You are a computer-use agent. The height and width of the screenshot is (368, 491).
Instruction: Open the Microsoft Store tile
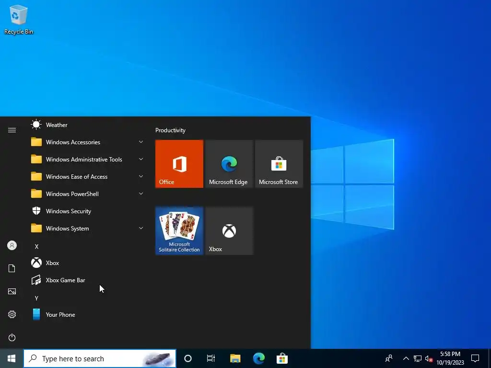(279, 164)
